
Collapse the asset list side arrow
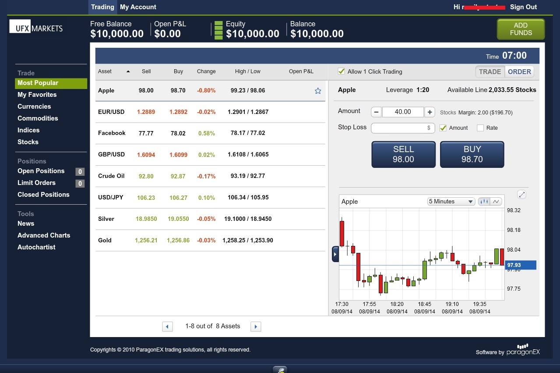point(335,254)
